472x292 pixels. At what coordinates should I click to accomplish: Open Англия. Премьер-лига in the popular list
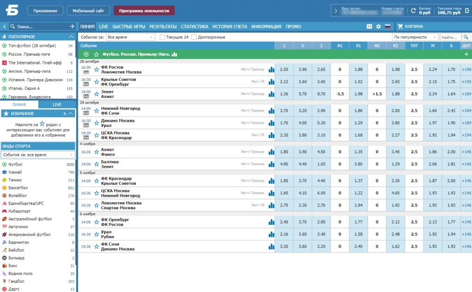point(29,71)
